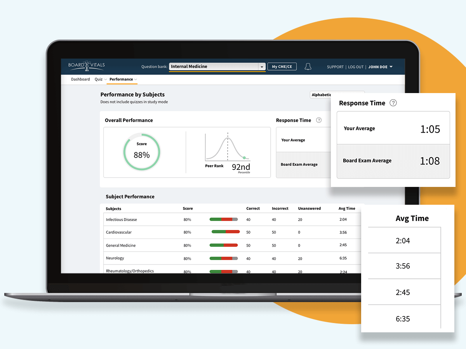The width and height of the screenshot is (466, 349).
Task: Click the 1:08 Board Exam Average value
Action: point(430,161)
